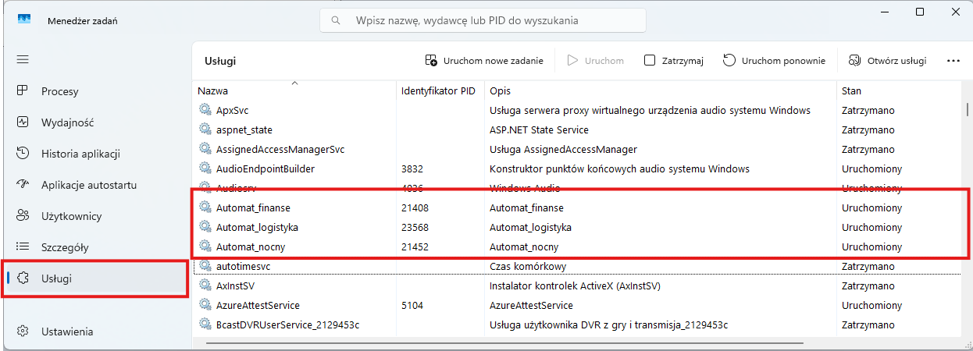
Task: Click the Uruchomiony status of AzureAttestService
Action: [872, 305]
